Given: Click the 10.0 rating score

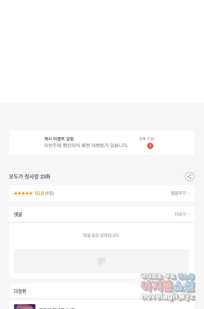Looking at the screenshot, I should click(39, 193).
